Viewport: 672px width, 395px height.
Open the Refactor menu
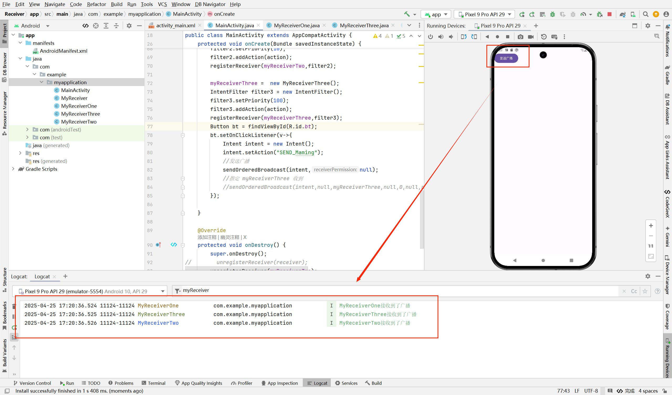pyautogui.click(x=96, y=4)
